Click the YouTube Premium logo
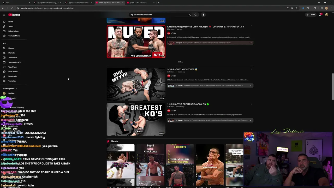 [x=14, y=15]
